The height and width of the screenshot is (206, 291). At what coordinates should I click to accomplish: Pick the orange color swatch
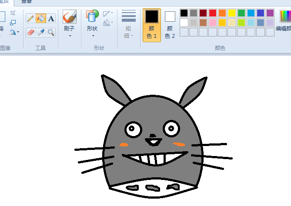click(222, 13)
